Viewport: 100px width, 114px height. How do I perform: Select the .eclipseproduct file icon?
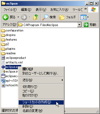tap(3, 58)
